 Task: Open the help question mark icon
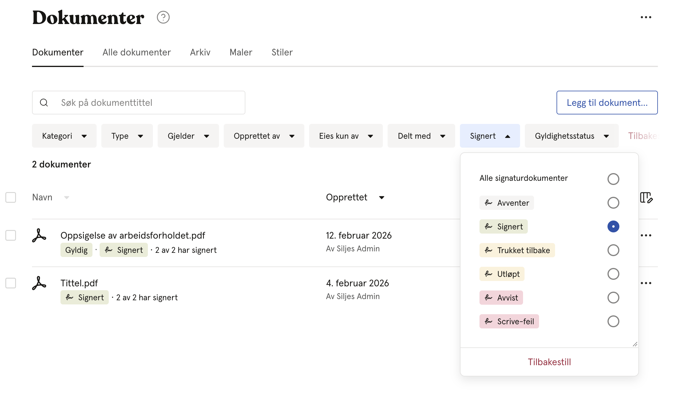point(163,17)
